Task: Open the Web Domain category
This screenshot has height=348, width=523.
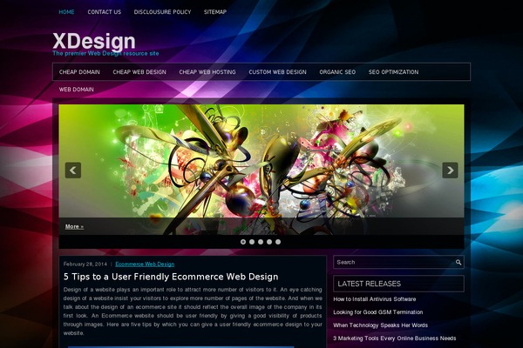Action: click(77, 90)
